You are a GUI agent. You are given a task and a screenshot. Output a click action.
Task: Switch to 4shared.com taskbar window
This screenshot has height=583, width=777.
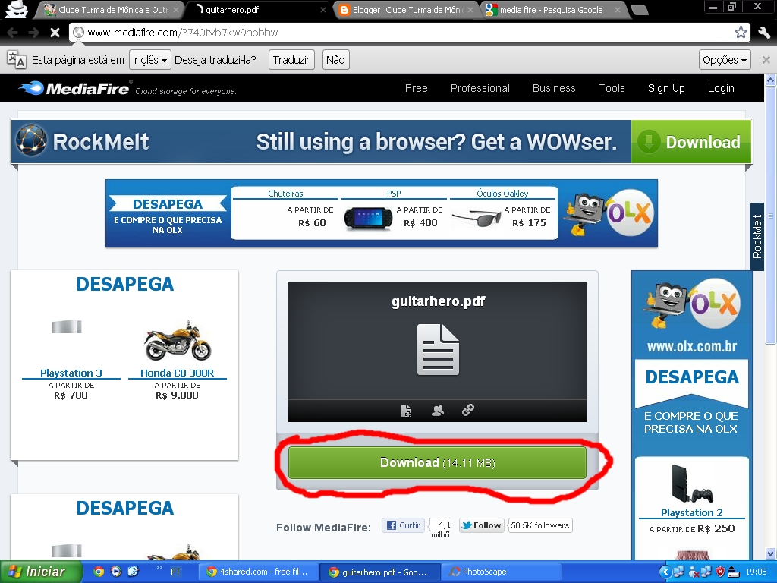[x=258, y=572]
